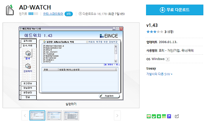Click the 애드워치 1.43 heading in preview
The width and height of the screenshot is (207, 126).
coord(38,35)
